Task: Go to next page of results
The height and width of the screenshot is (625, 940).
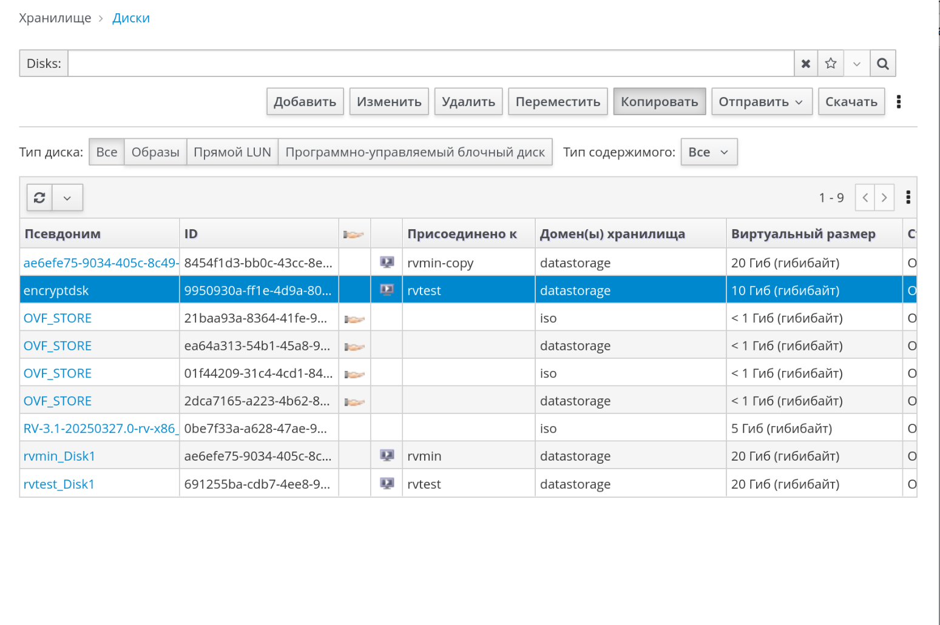Action: (884, 198)
